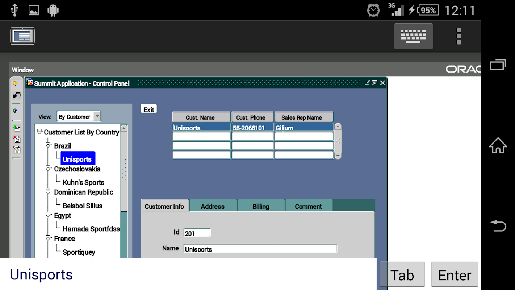
Task: Toggle the on-screen keyboard button
Action: coord(413,36)
